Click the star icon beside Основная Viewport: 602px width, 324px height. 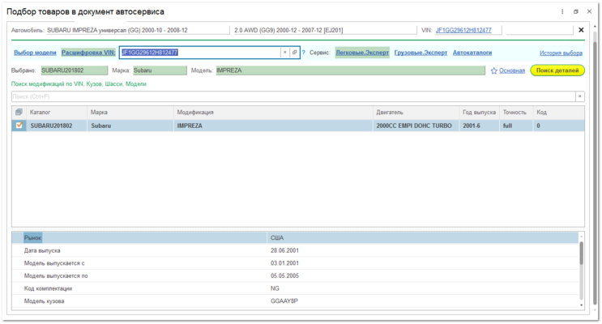pos(493,70)
